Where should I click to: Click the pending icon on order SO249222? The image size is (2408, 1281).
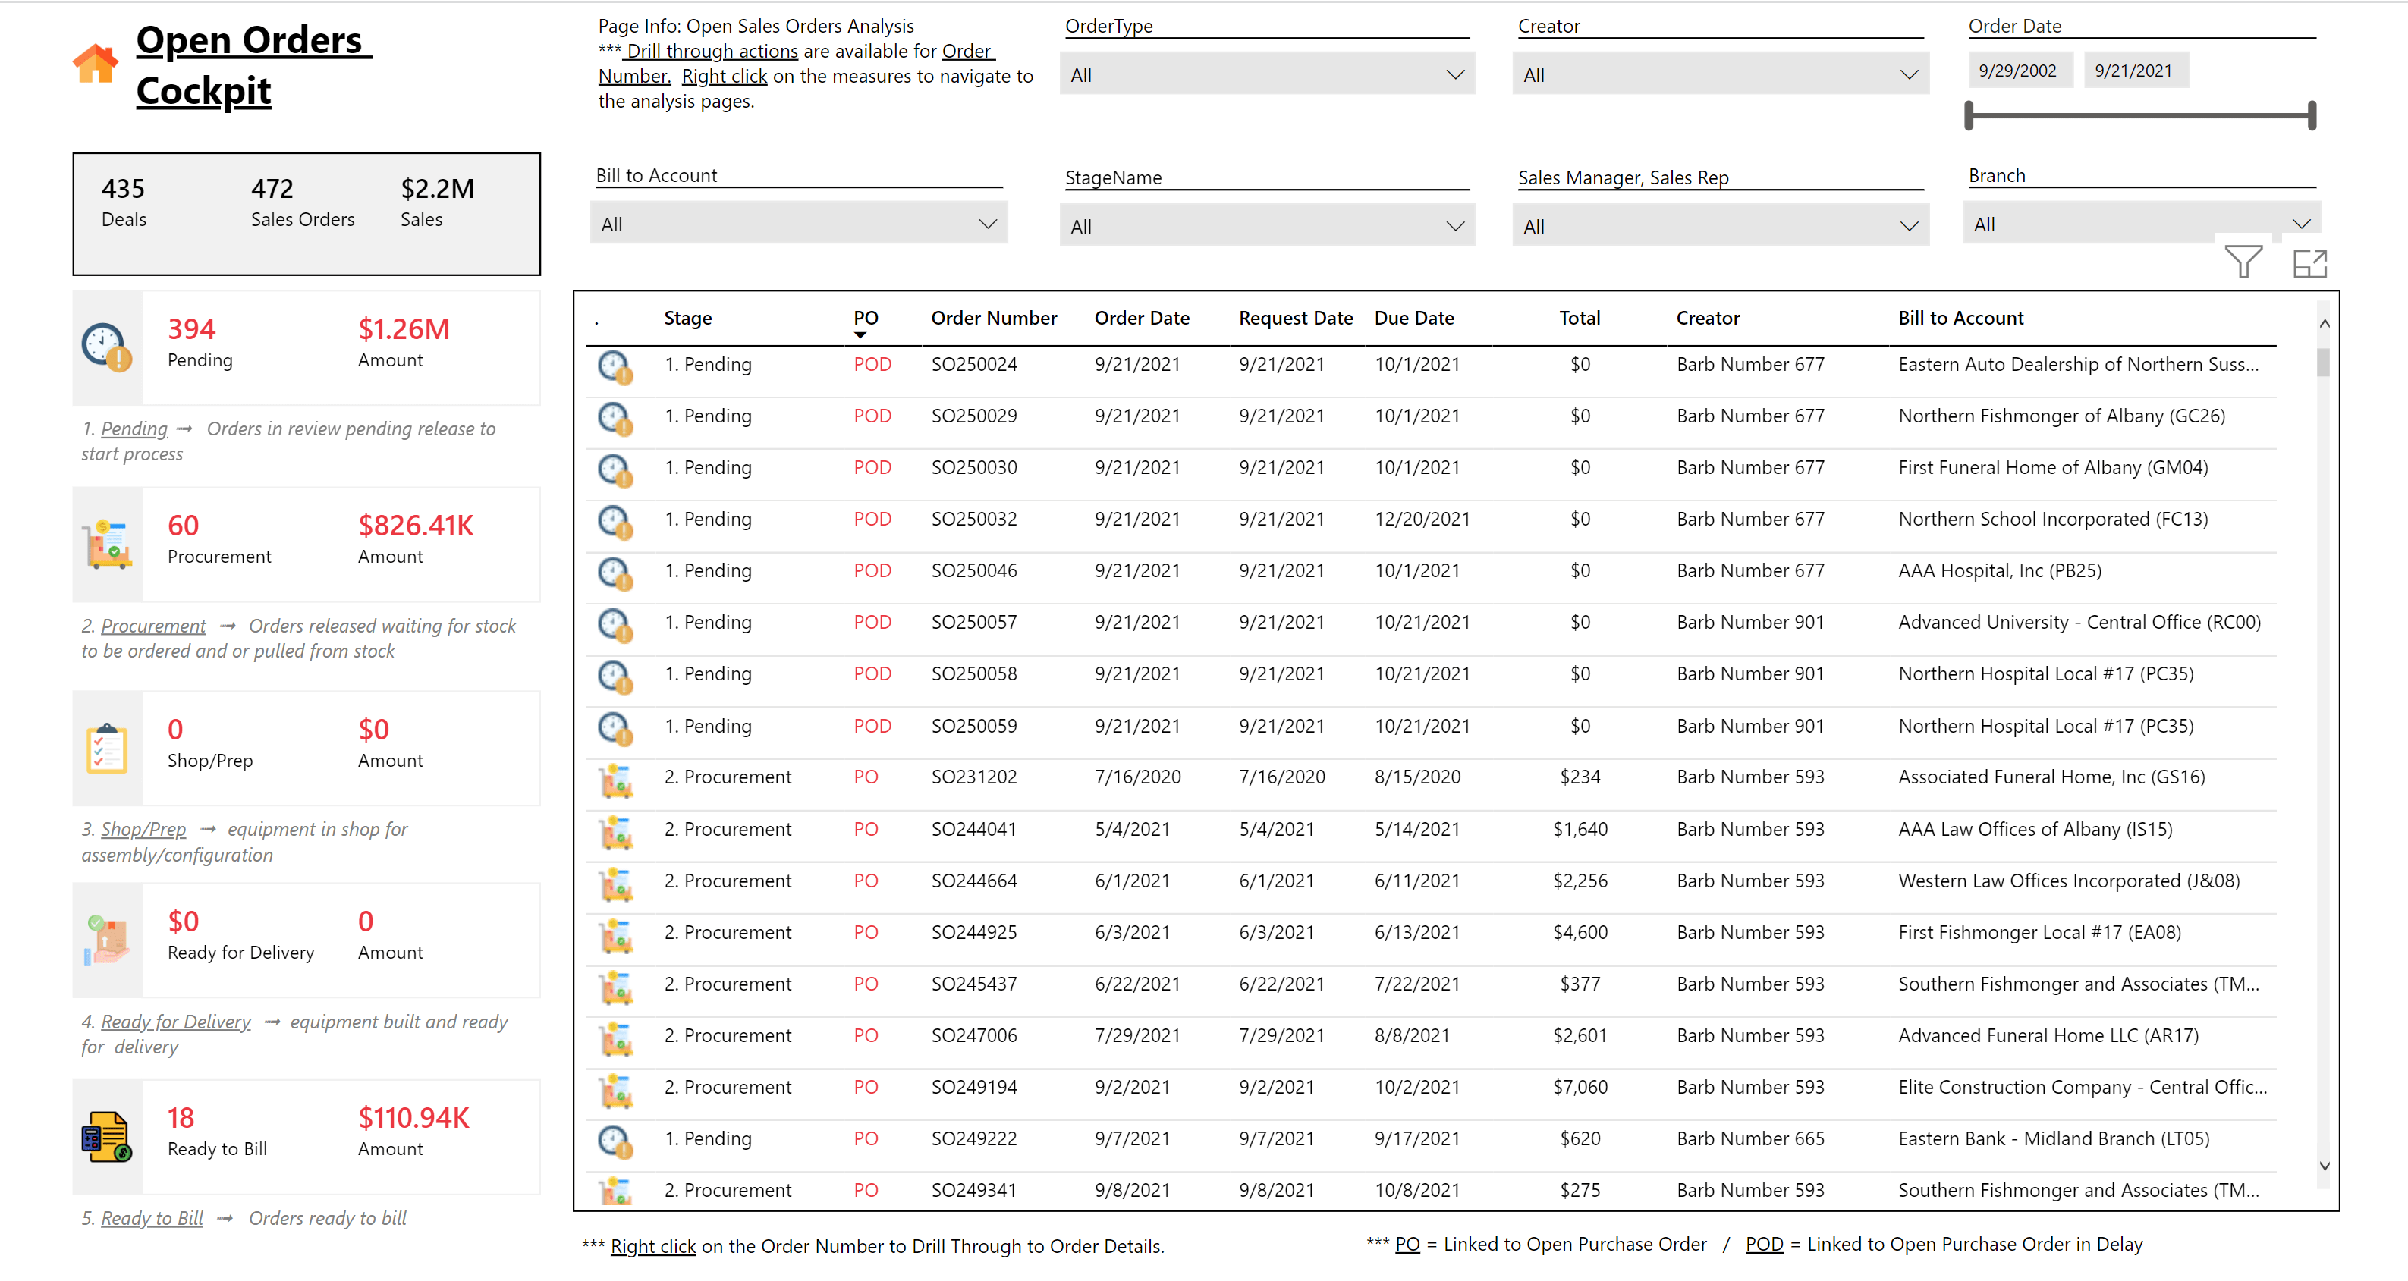point(615,1141)
